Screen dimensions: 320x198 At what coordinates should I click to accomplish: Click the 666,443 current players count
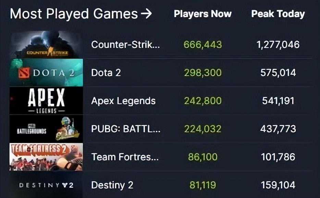click(202, 45)
